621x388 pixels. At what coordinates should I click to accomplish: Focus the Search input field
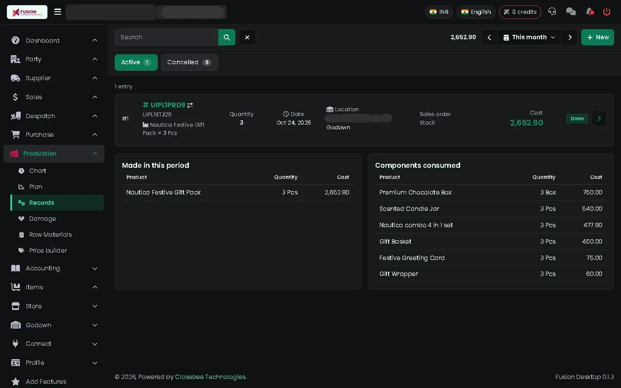click(x=166, y=38)
